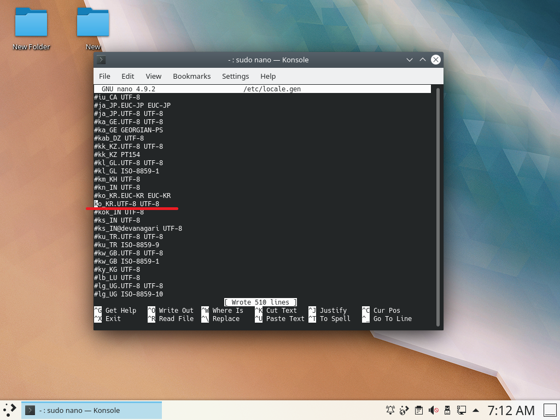Click GNU nano 4.9.2 header text
Image resolution: width=560 pixels, height=420 pixels.
point(128,89)
